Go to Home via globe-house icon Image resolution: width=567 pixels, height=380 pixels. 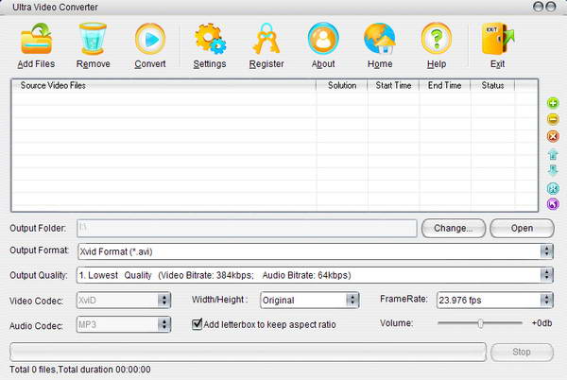tap(380, 39)
